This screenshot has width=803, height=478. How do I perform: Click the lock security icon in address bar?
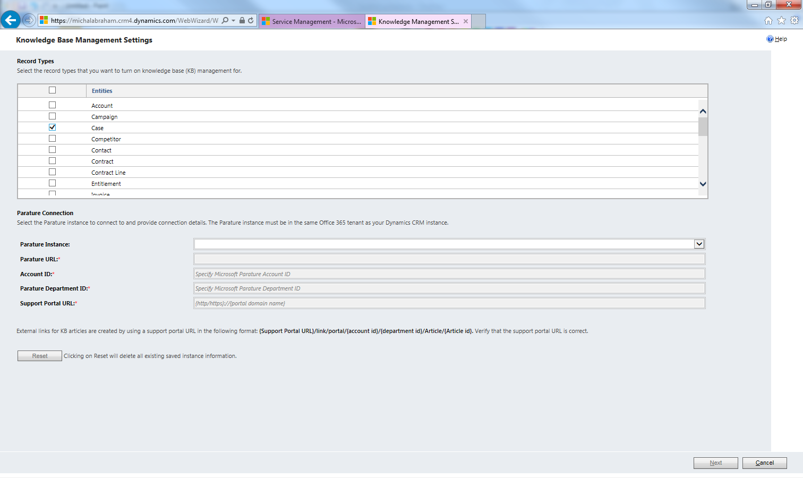242,21
